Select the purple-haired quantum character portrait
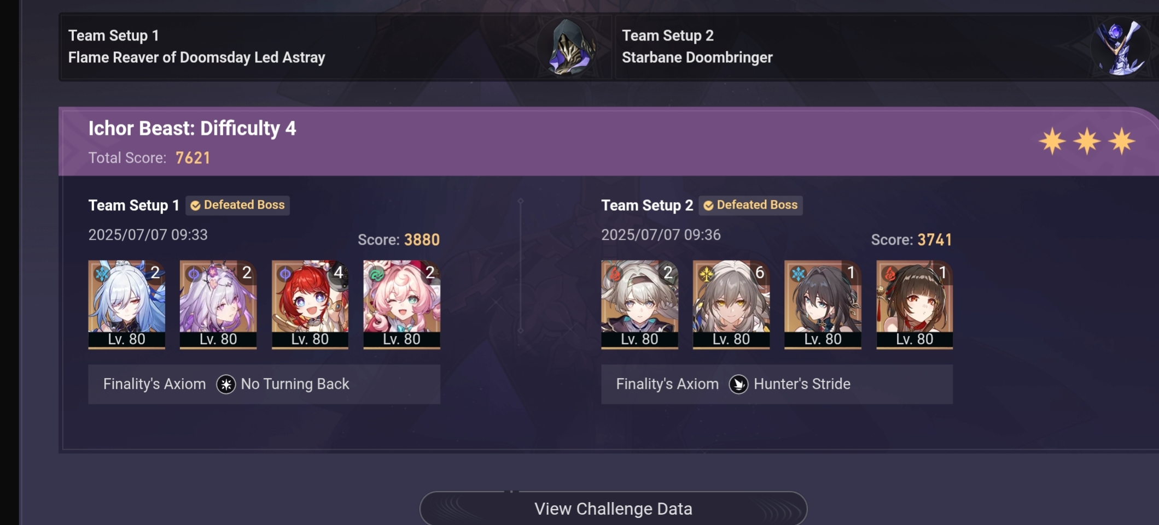 point(218,304)
